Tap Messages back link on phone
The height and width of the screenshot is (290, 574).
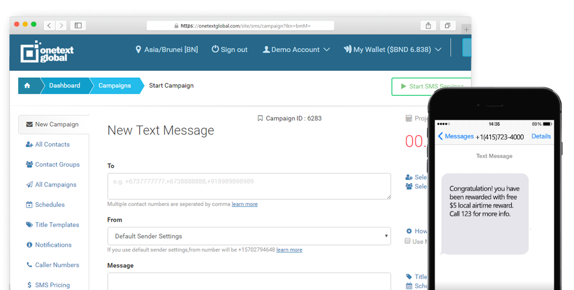pyautogui.click(x=456, y=136)
